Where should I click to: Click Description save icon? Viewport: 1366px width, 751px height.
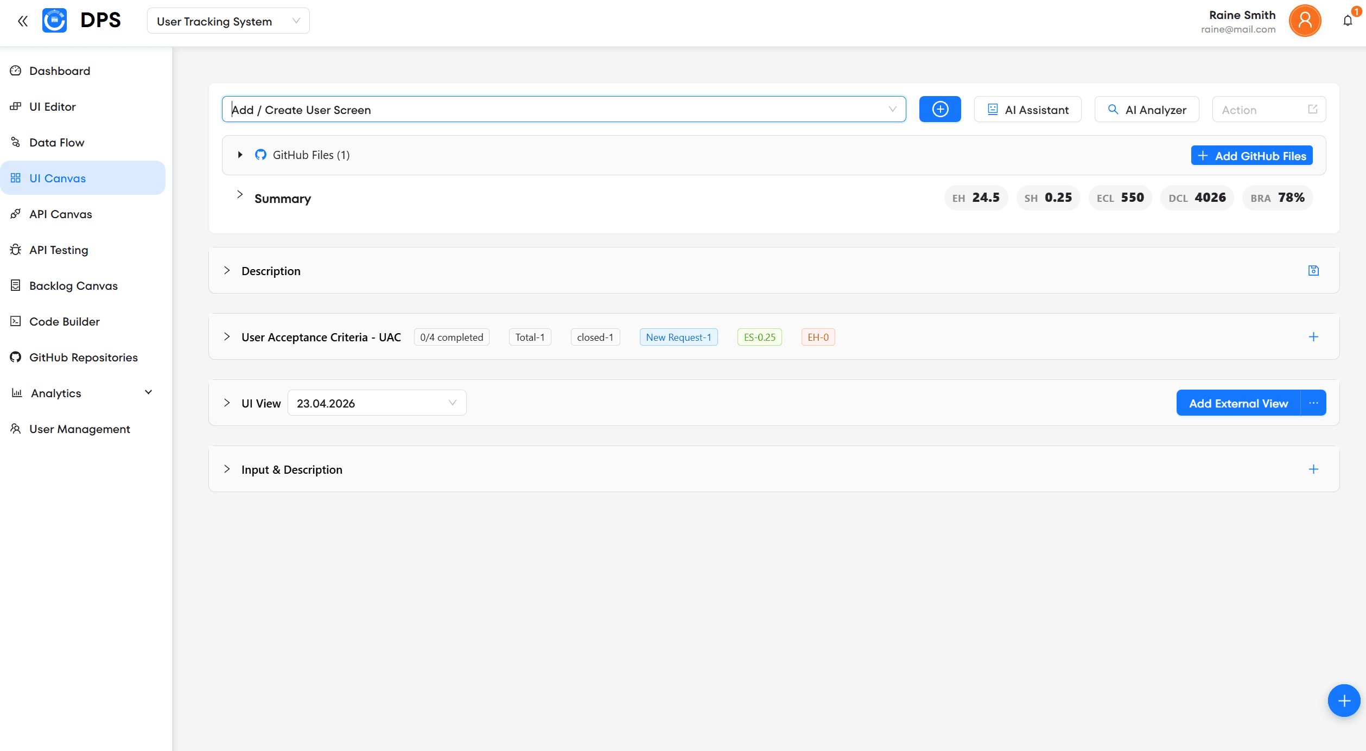point(1313,271)
